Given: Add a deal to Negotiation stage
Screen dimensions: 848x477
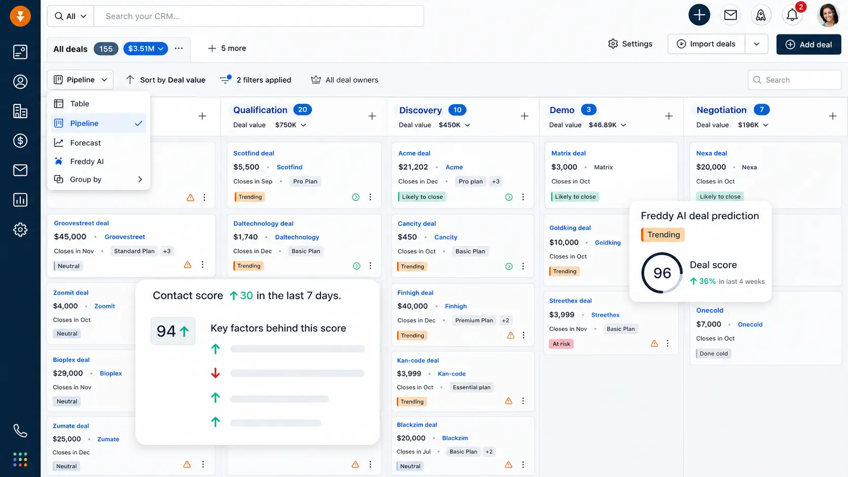Looking at the screenshot, I should 833,116.
